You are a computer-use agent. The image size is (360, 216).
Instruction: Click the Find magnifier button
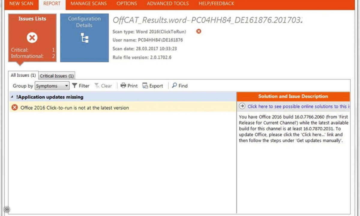coord(180,86)
